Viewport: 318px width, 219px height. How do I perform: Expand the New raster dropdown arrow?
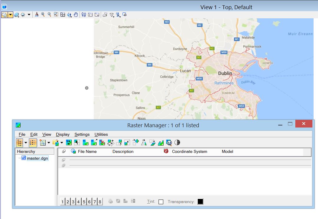click(x=49, y=143)
